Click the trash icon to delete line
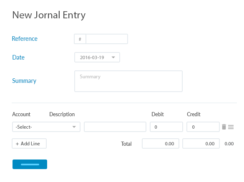 coord(224,127)
